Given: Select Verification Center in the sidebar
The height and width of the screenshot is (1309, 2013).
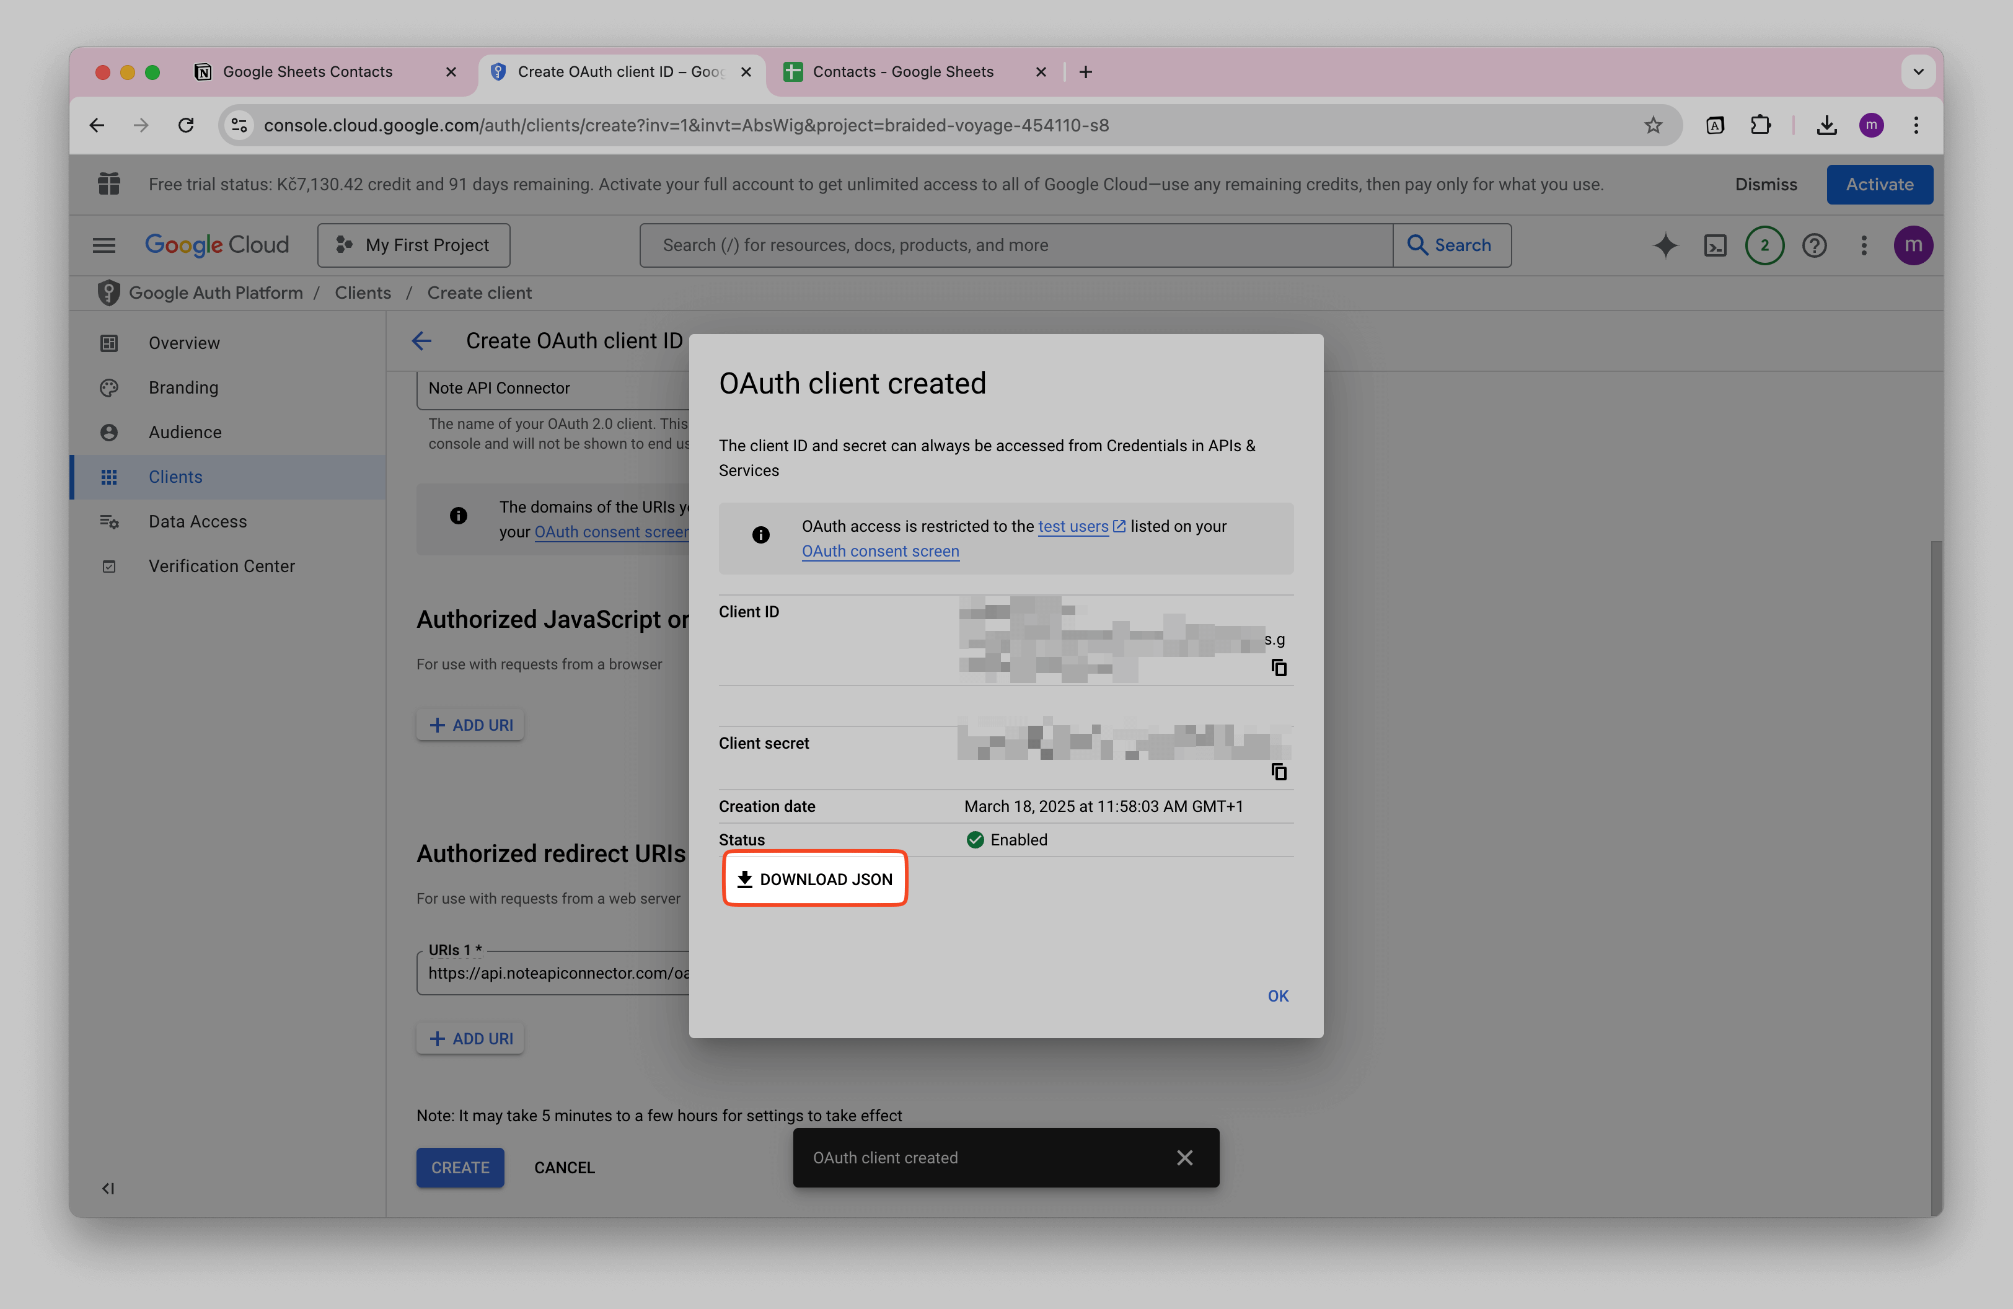Looking at the screenshot, I should (x=221, y=566).
